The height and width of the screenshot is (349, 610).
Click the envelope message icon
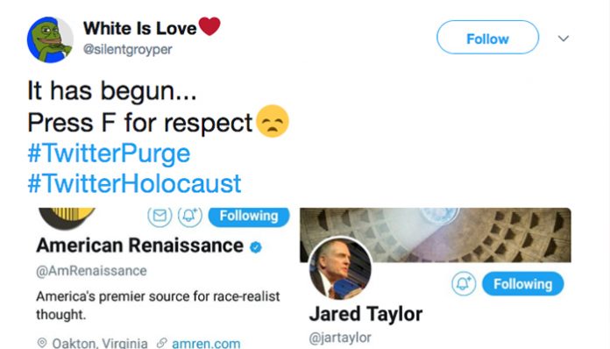point(160,216)
